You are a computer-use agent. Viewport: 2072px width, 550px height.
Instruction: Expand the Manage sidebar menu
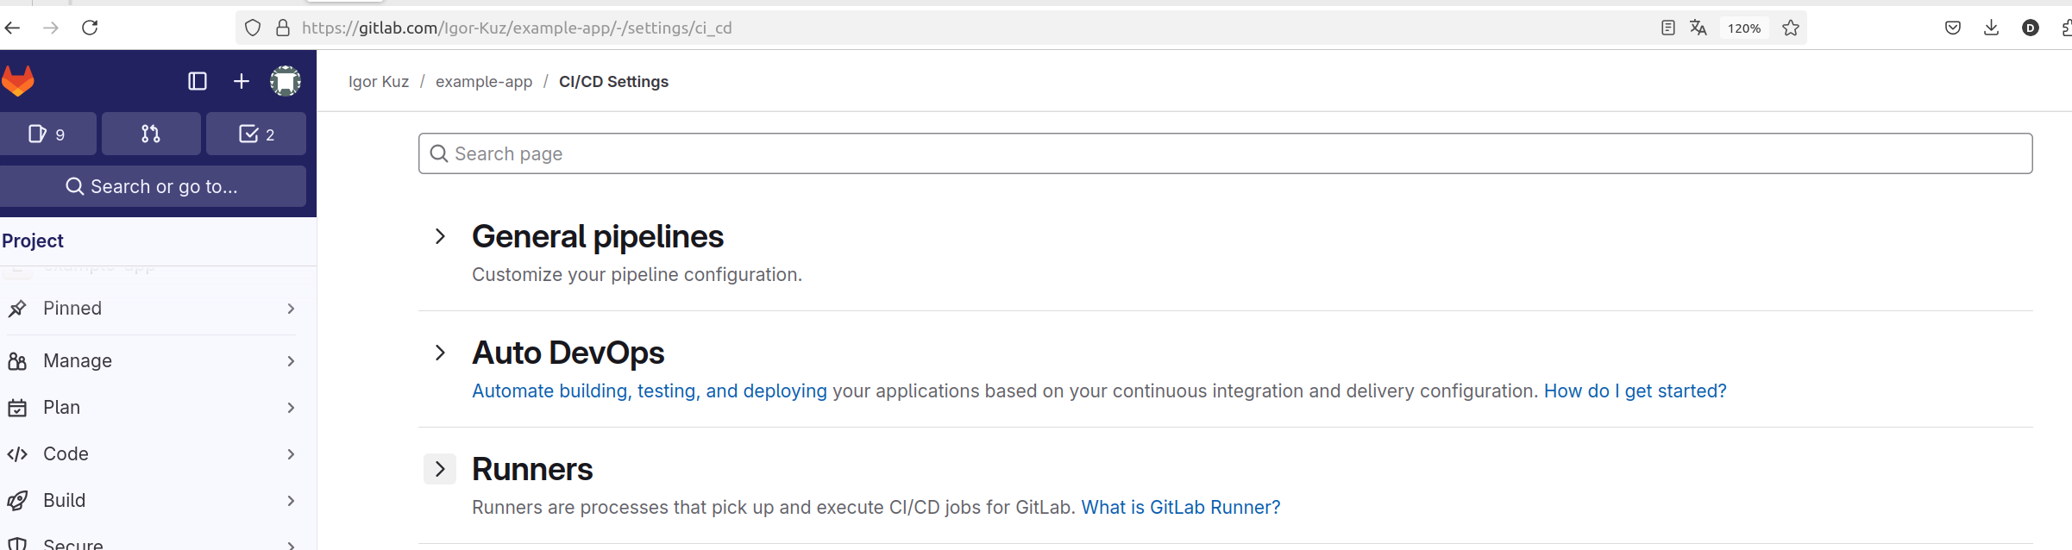coord(153,360)
